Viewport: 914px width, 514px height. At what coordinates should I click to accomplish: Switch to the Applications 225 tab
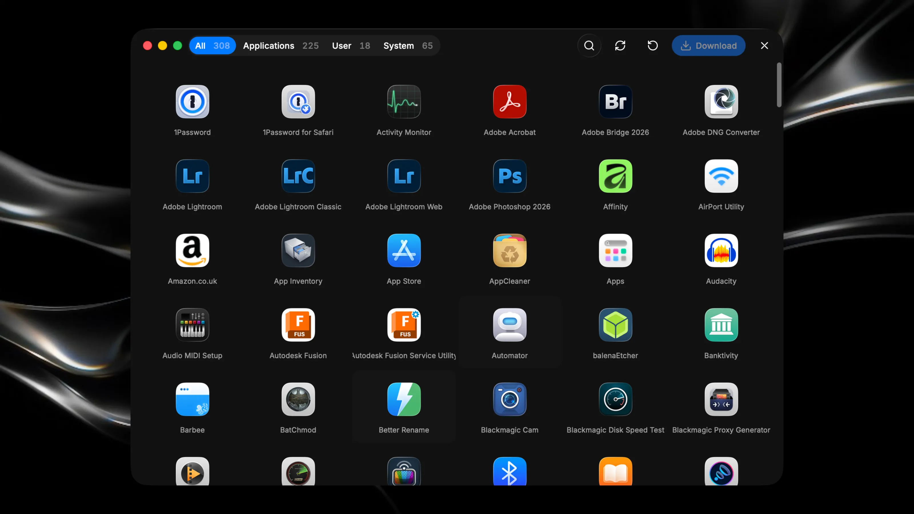pos(281,46)
